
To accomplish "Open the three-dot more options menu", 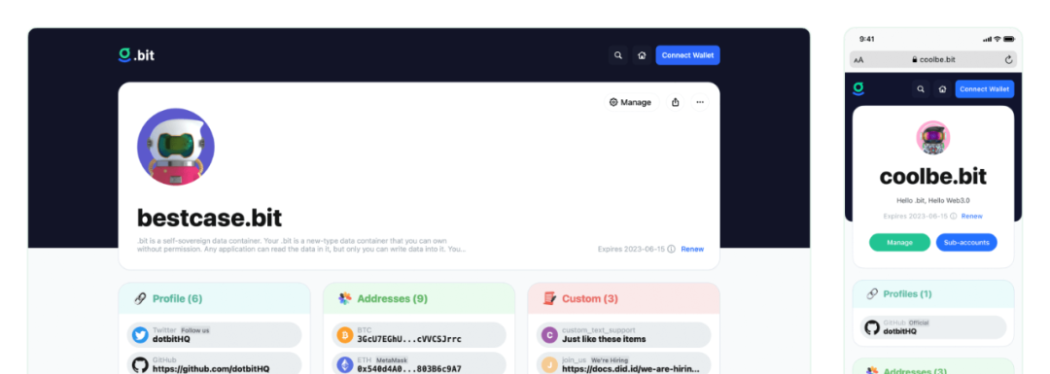I will pyautogui.click(x=700, y=102).
